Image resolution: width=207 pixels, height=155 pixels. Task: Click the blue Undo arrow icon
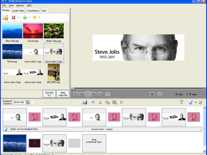coord(93,102)
